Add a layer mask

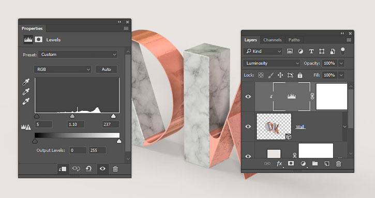point(291,163)
